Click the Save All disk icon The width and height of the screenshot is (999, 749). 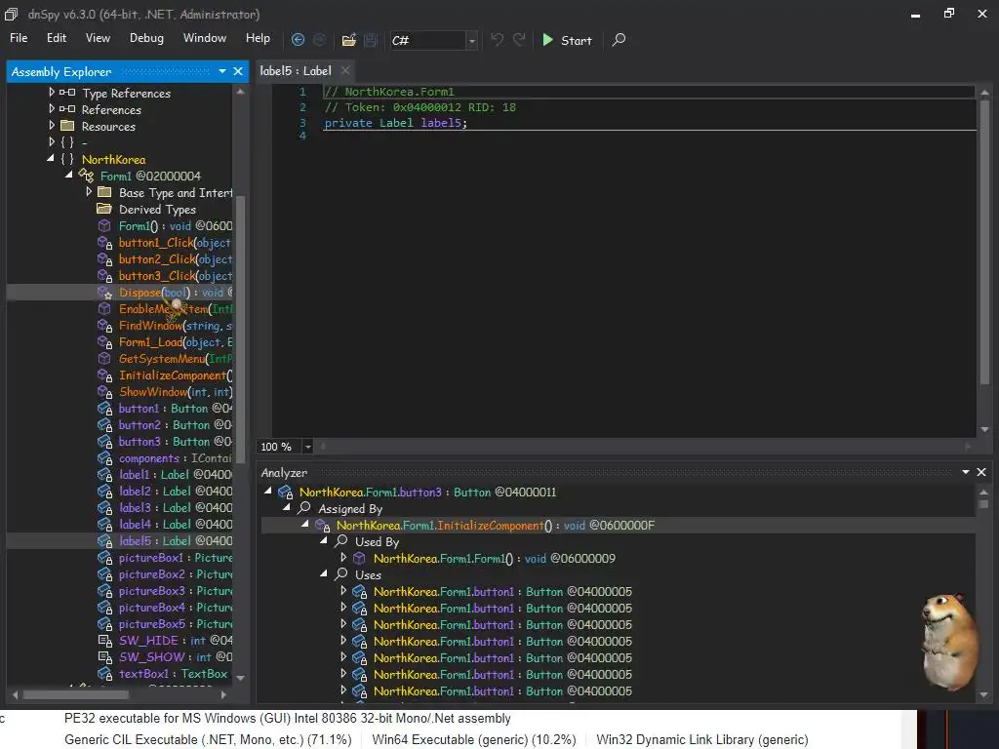[371, 40]
